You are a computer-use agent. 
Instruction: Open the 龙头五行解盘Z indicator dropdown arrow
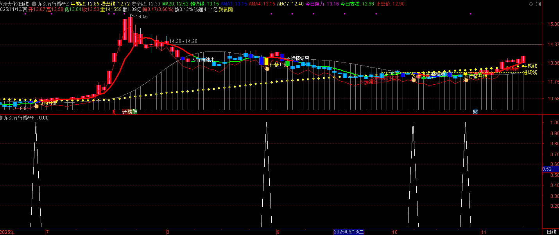35,4
